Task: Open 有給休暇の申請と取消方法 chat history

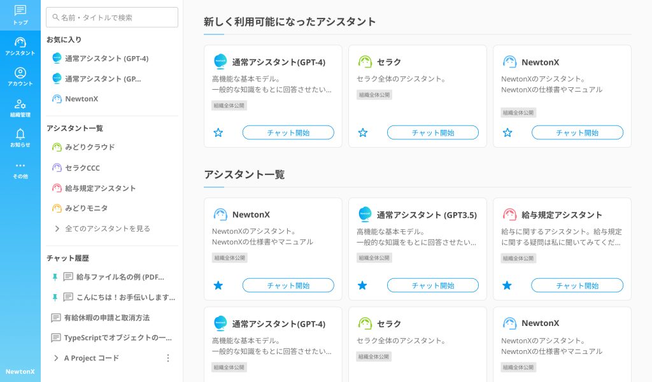Action: coord(106,318)
